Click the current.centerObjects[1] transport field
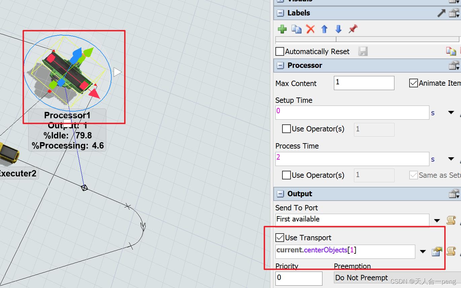The image size is (461, 288). pos(345,251)
